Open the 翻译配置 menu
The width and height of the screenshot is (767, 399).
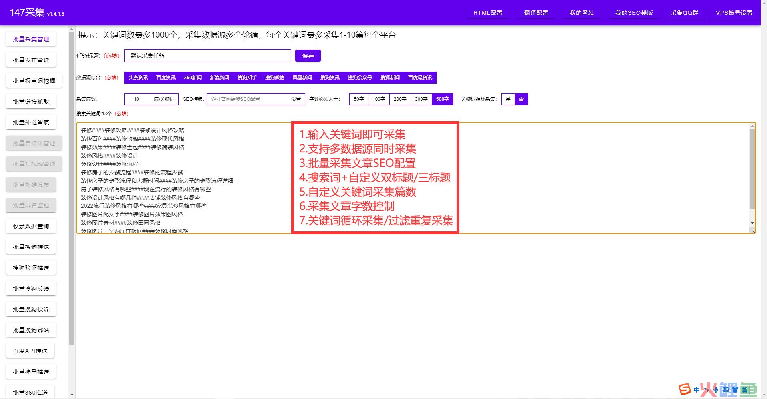(536, 13)
